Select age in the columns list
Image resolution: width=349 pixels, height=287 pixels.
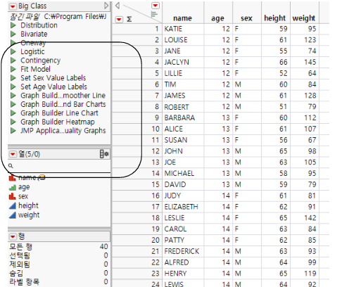24,187
